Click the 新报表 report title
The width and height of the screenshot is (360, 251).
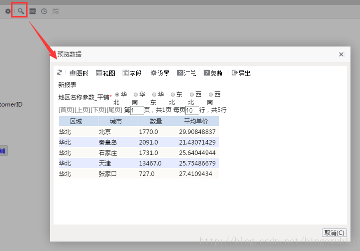tap(67, 85)
